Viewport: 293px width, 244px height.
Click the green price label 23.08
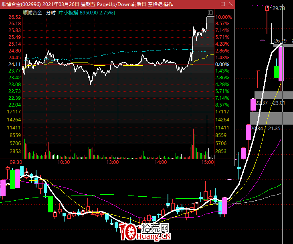pos(14,85)
